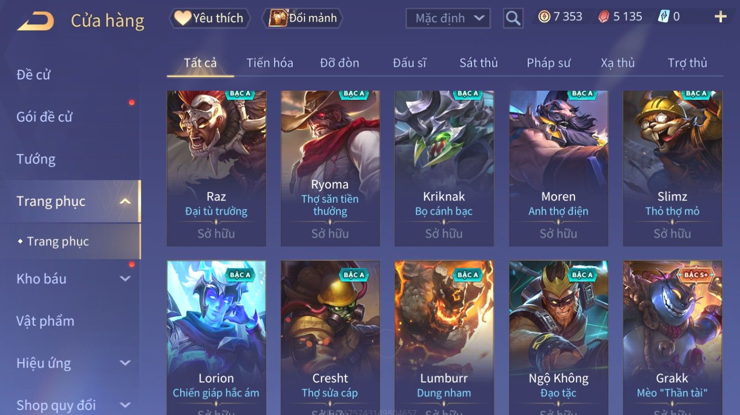Open the Mặc định sort dropdown
The image size is (740, 415).
(448, 18)
